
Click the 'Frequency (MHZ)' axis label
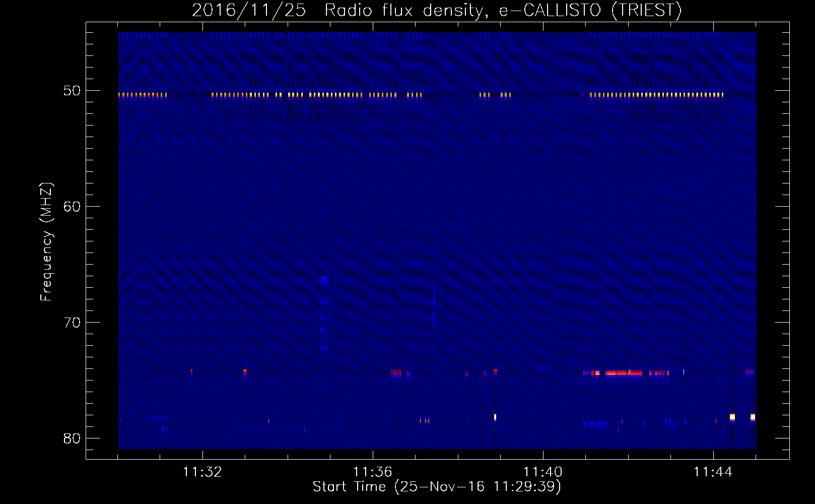pos(46,242)
